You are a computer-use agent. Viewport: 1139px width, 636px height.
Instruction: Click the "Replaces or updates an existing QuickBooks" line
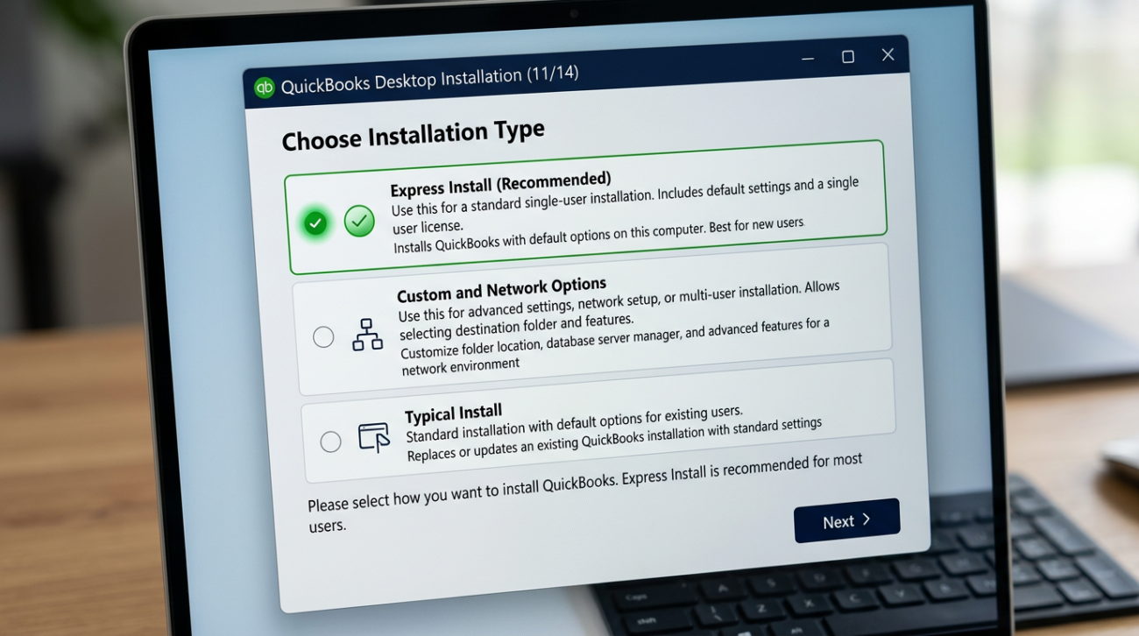point(614,440)
